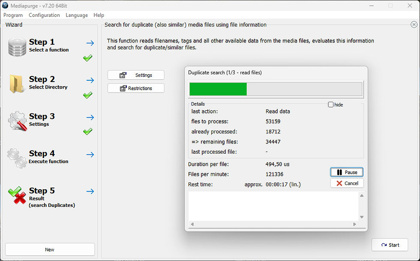Image resolution: width=420 pixels, height=261 pixels.
Task: Click the files per minute value 121336
Action: pyautogui.click(x=275, y=174)
